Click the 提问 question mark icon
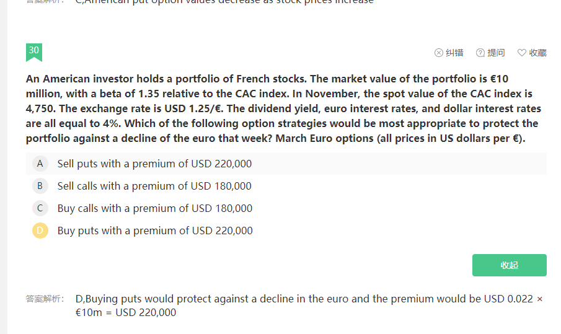Screen dimensions: 561x334 point(480,53)
